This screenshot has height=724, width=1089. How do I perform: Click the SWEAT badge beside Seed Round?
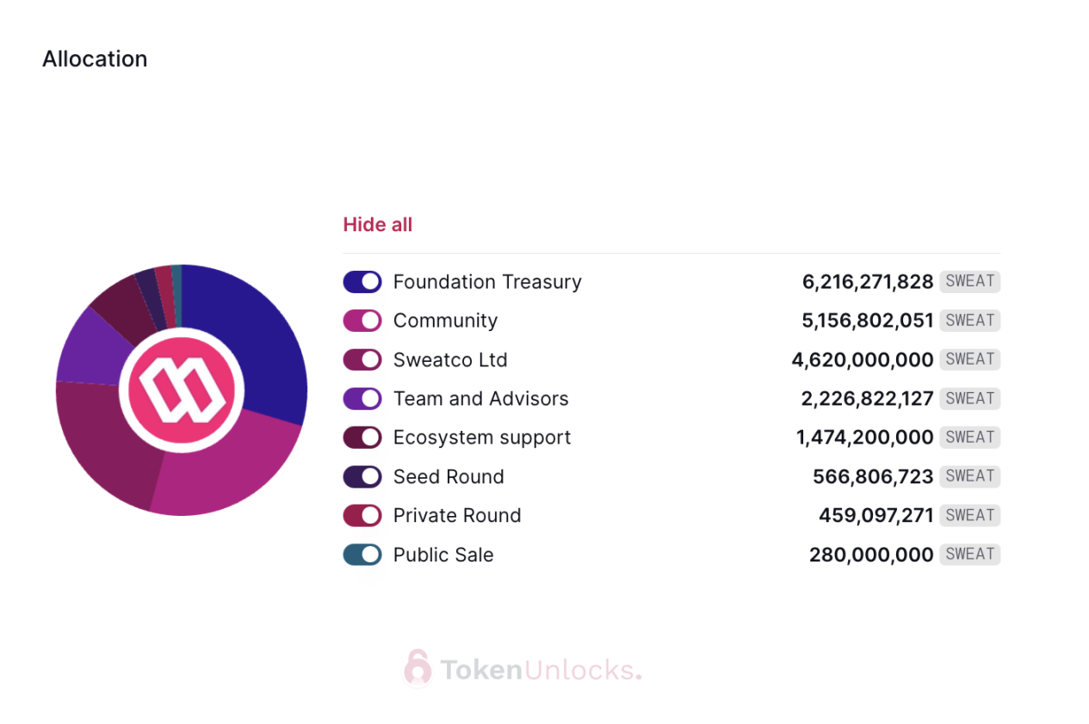[x=969, y=476]
